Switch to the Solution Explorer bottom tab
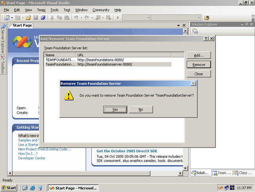 [201, 173]
